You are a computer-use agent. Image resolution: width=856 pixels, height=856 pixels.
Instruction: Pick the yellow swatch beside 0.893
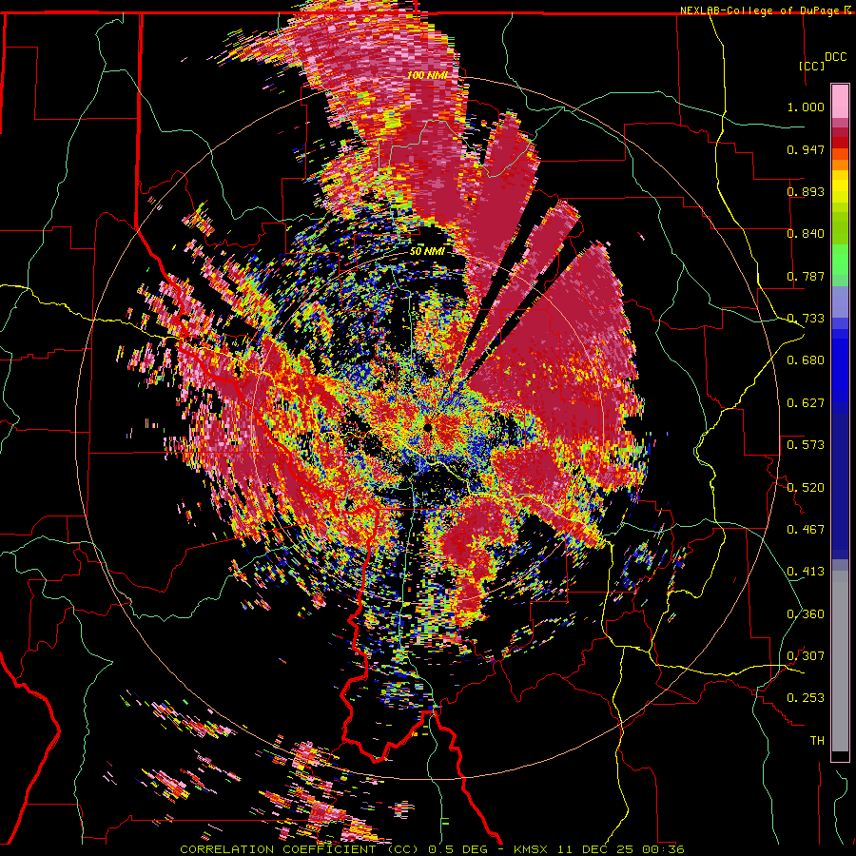[840, 191]
